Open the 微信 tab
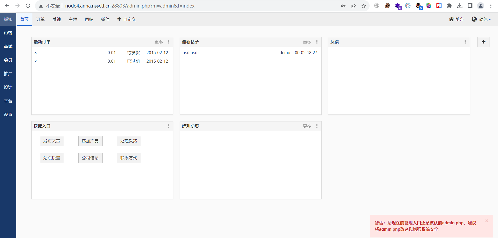Screen dimensions: 498x238 click(x=105, y=19)
